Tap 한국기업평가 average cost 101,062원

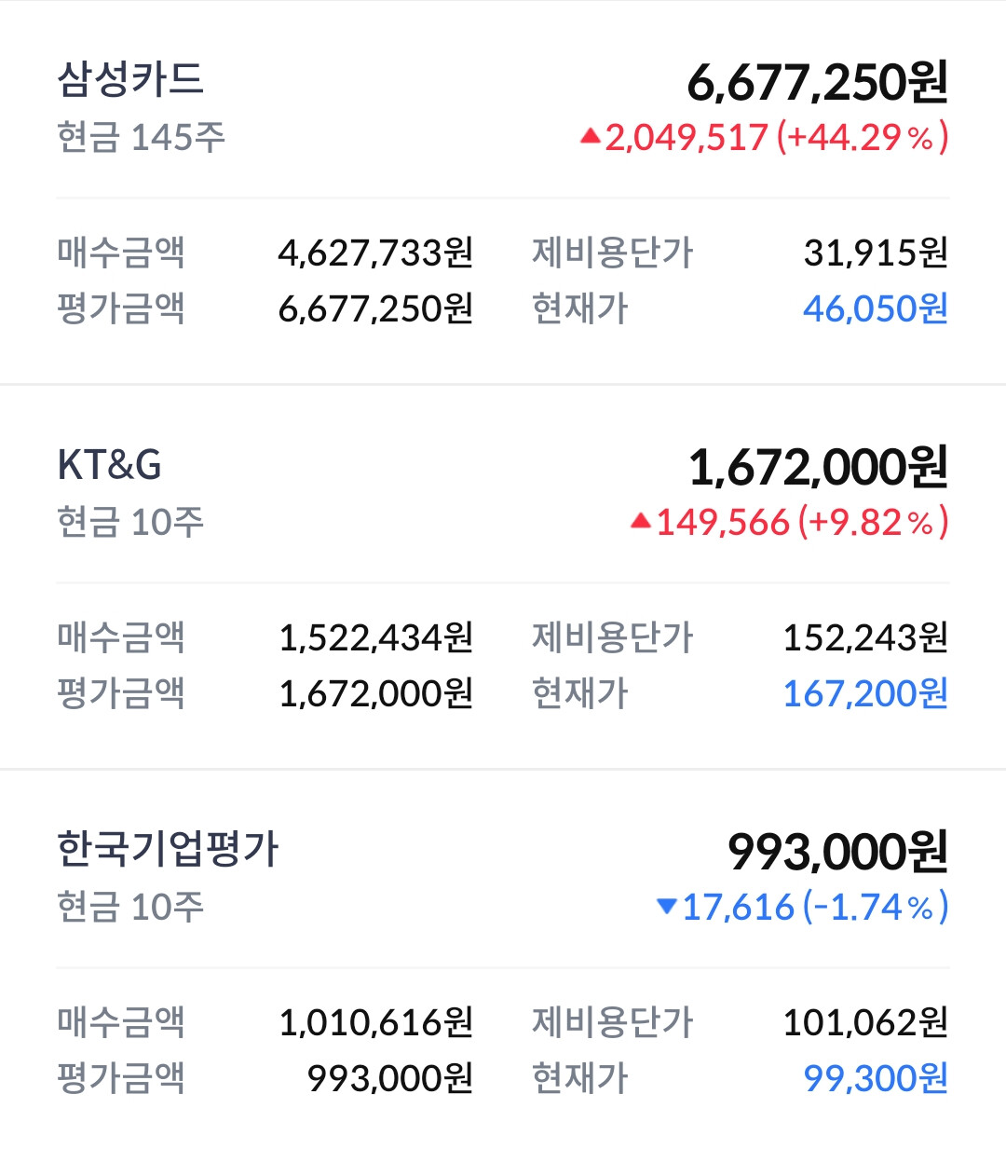865,1022
